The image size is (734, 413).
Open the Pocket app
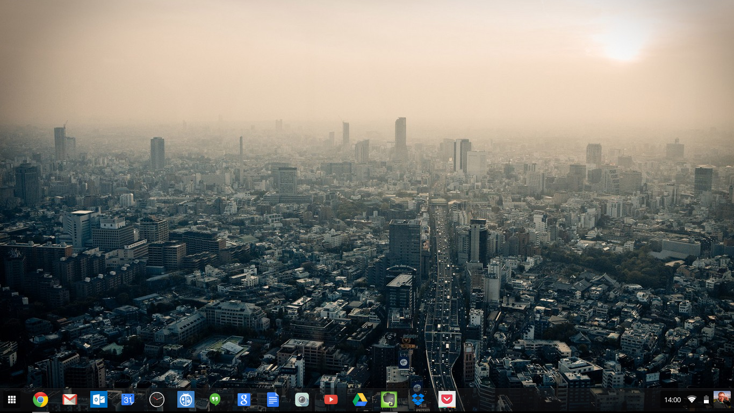tap(447, 400)
